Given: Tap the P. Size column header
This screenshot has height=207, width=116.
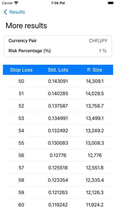Looking at the screenshot, I should click(95, 70).
